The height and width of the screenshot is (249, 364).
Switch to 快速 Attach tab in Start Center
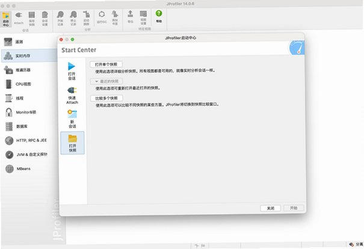click(72, 95)
